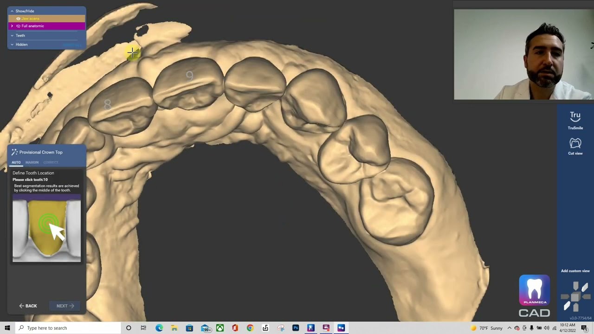Click the Provisional Crown Top wand icon
The width and height of the screenshot is (594, 334).
[14, 152]
